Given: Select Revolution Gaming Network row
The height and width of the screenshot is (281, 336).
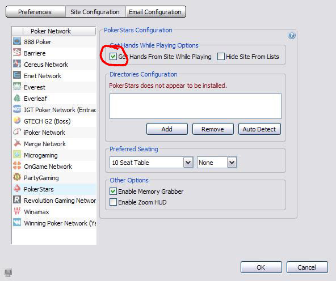Looking at the screenshot, I should (54, 201).
